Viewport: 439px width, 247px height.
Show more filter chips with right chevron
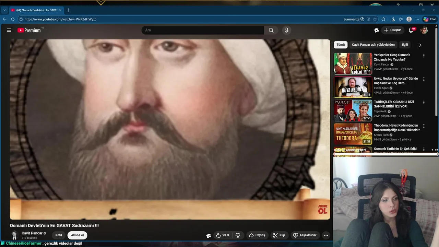coord(420,45)
